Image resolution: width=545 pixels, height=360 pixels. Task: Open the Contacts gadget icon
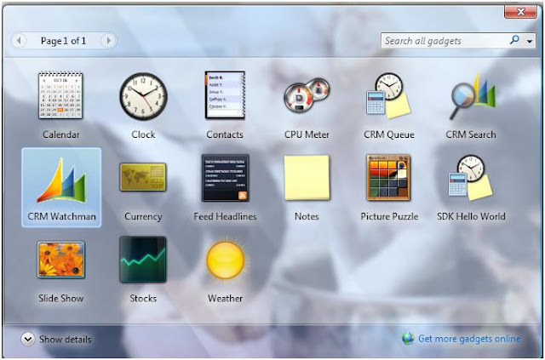(225, 95)
